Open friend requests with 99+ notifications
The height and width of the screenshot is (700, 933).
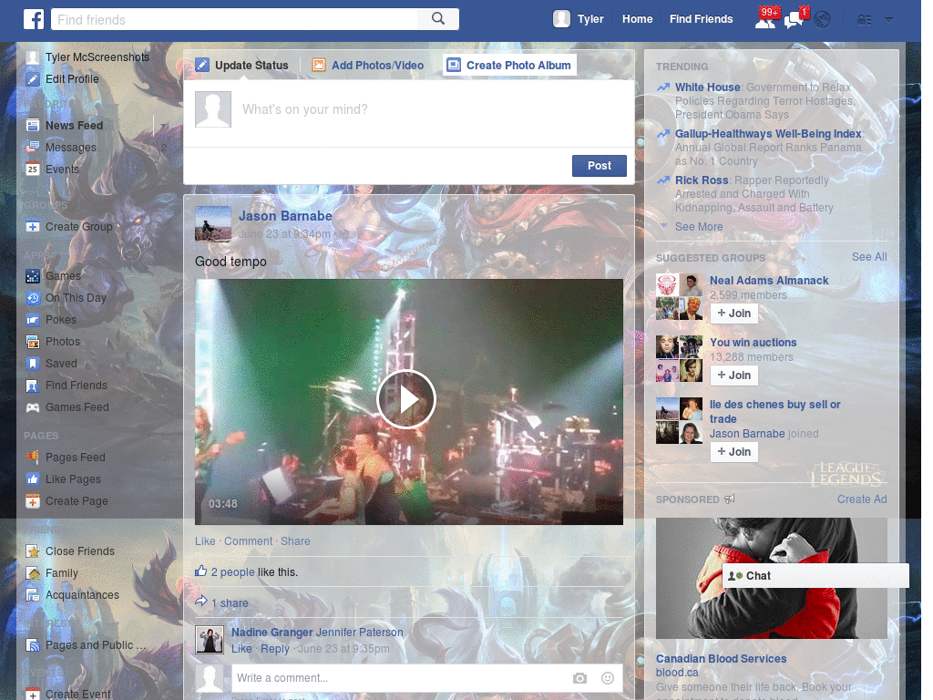tap(766, 18)
